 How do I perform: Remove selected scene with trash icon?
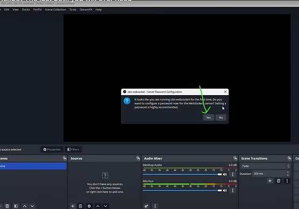point(7,206)
